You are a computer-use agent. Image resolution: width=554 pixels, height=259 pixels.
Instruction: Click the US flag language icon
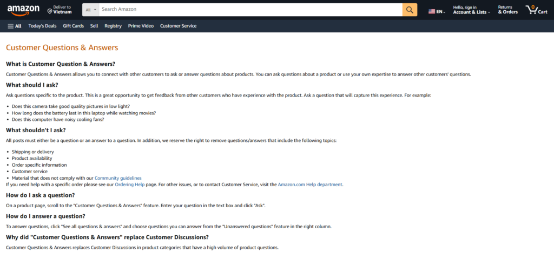[x=432, y=11]
